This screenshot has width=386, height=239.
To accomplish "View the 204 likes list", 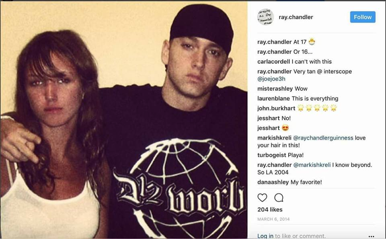I will [x=270, y=209].
